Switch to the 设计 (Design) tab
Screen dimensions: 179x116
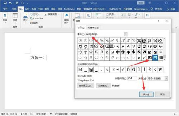[x=27, y=9]
